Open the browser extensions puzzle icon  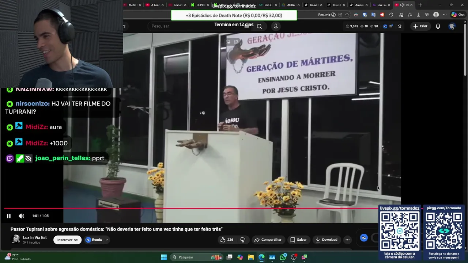pos(391,15)
